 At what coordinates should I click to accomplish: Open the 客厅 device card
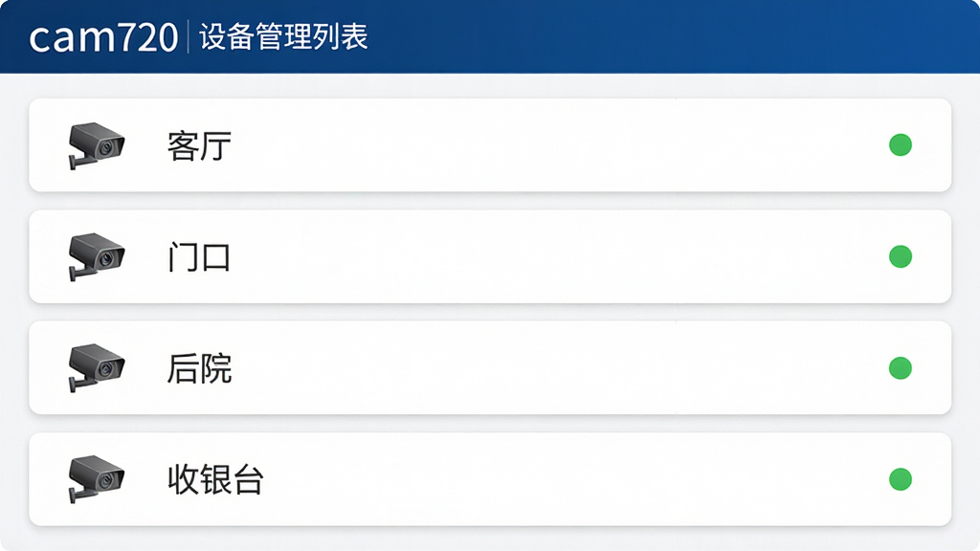490,145
